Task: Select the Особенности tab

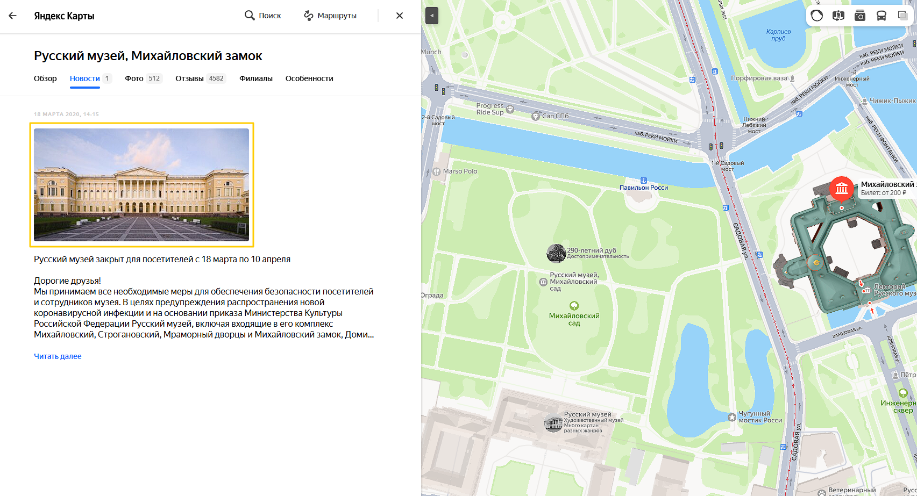Action: click(x=309, y=78)
